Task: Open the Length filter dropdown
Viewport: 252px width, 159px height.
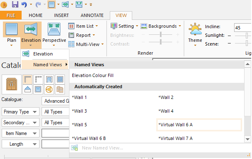Action: (x=20, y=144)
